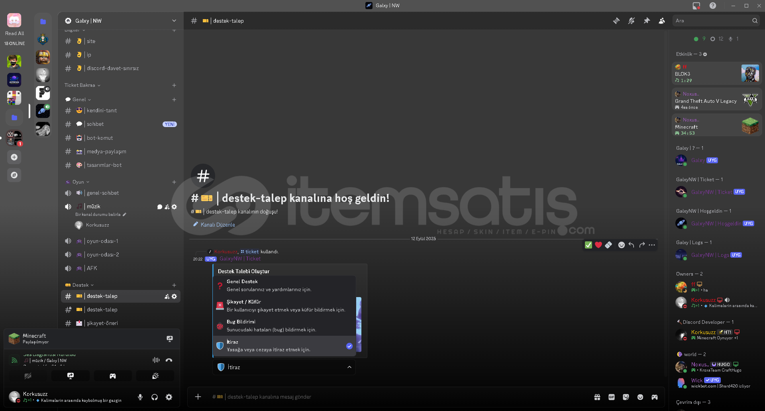Open the medya-paylaşım channel
The width and height of the screenshot is (765, 411).
click(x=120, y=151)
